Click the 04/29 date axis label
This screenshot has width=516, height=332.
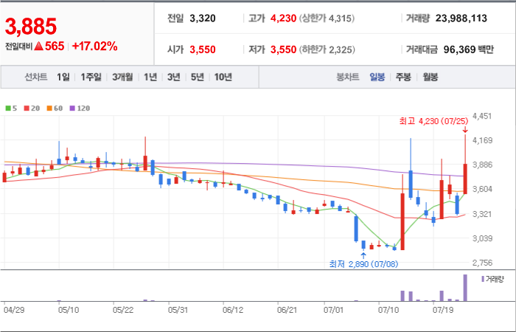coord(14,310)
